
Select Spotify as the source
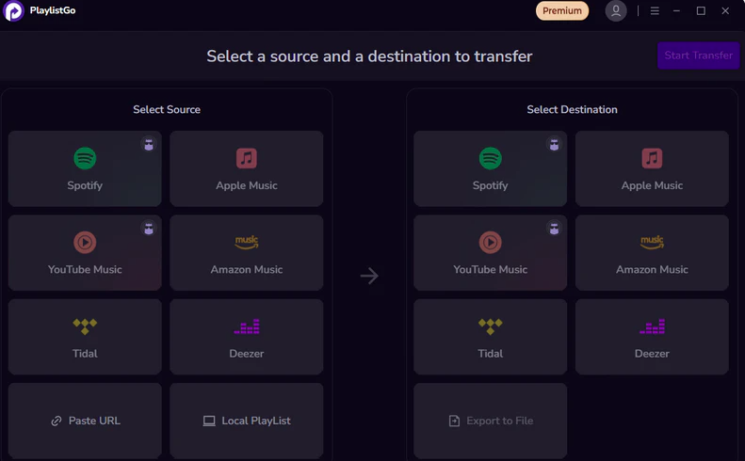[85, 168]
